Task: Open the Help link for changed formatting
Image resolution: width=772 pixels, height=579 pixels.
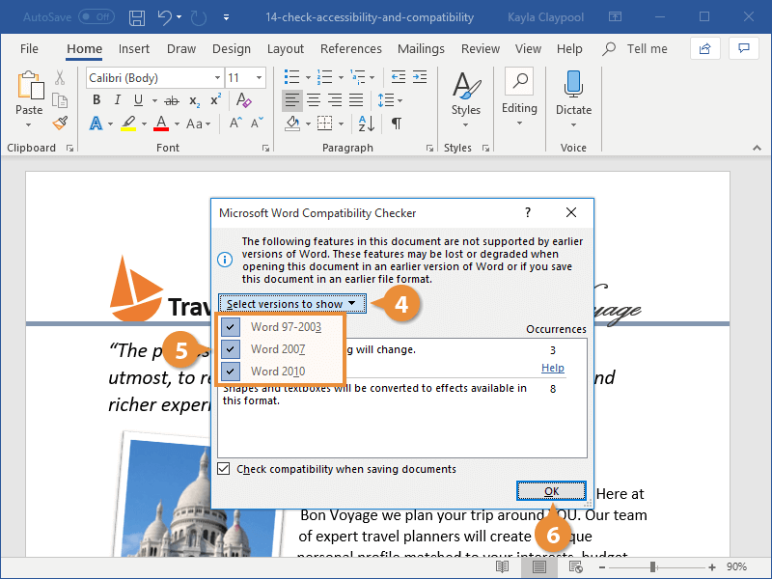Action: (553, 368)
